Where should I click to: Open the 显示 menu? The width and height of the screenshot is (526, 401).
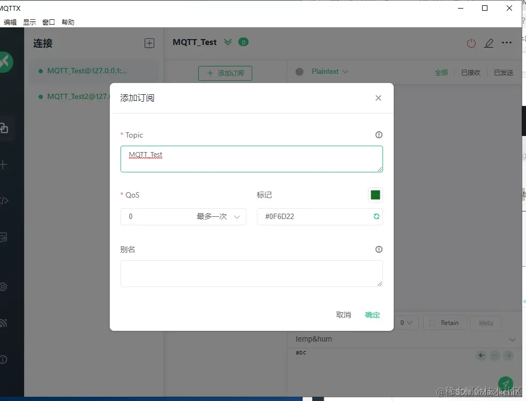29,22
